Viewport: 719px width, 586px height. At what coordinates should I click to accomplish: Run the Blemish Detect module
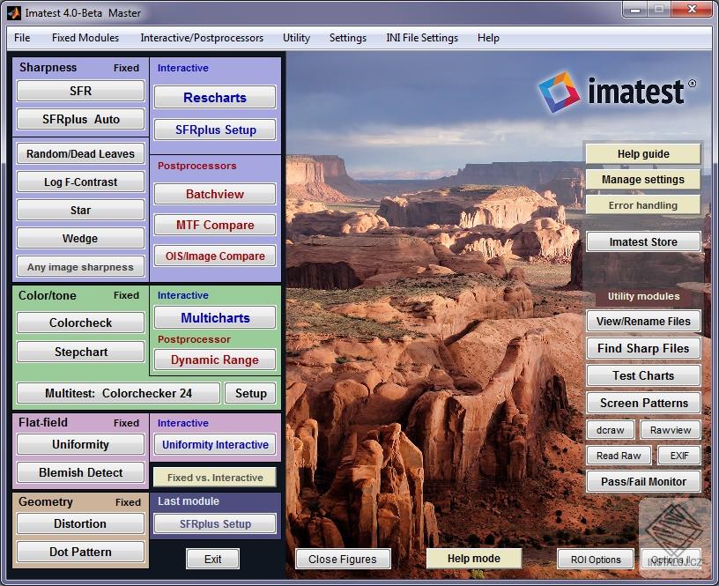(79, 473)
